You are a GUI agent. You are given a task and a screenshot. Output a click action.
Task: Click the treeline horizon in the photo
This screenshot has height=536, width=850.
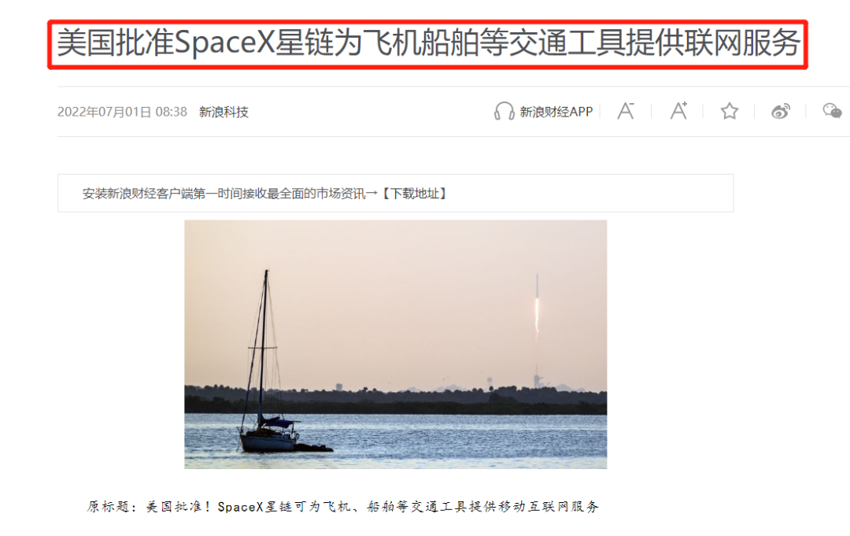click(x=396, y=398)
